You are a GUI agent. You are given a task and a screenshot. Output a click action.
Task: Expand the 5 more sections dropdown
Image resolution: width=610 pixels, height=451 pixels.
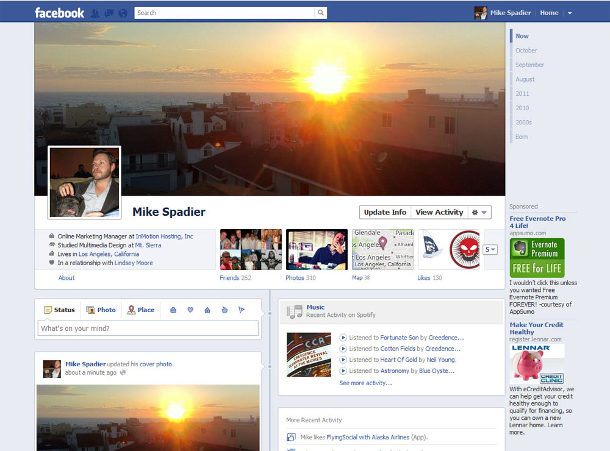pos(490,250)
